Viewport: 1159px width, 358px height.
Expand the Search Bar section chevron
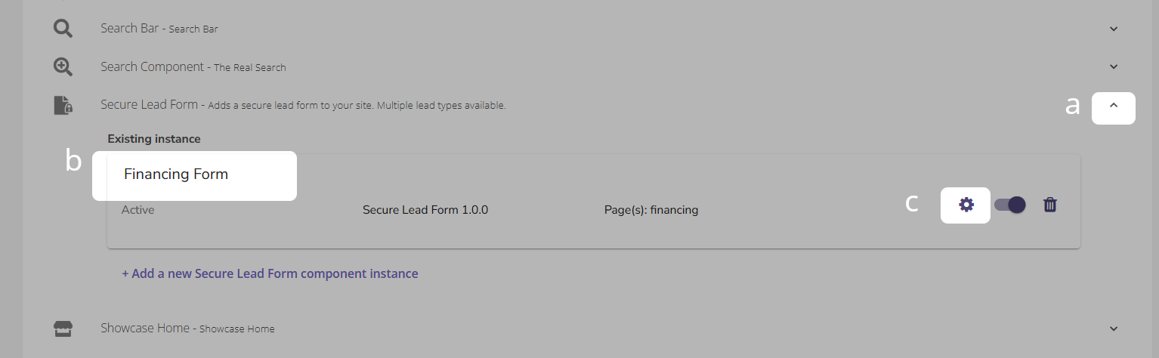[1113, 29]
